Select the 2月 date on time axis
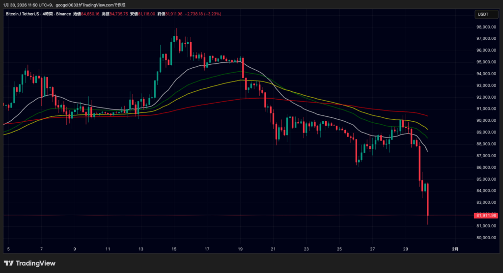The width and height of the screenshot is (503, 273). click(x=455, y=249)
